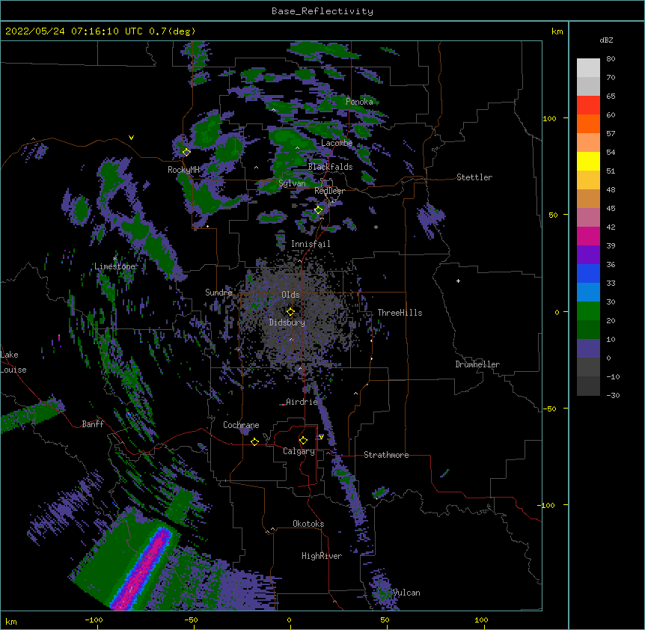
Task: Click the ThreeHills city label
Action: tap(400, 313)
